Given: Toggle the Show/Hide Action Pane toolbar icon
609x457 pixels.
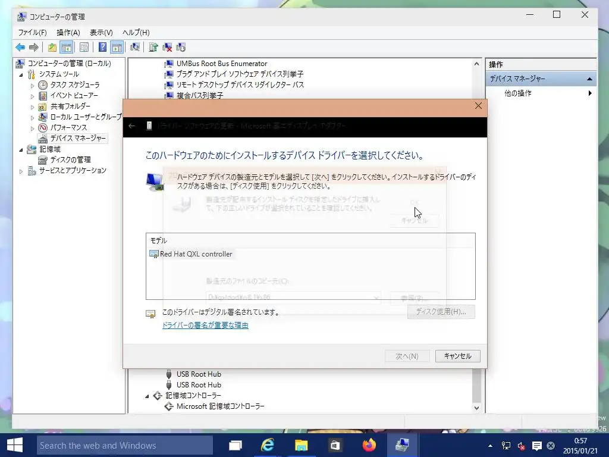Looking at the screenshot, I should (117, 48).
